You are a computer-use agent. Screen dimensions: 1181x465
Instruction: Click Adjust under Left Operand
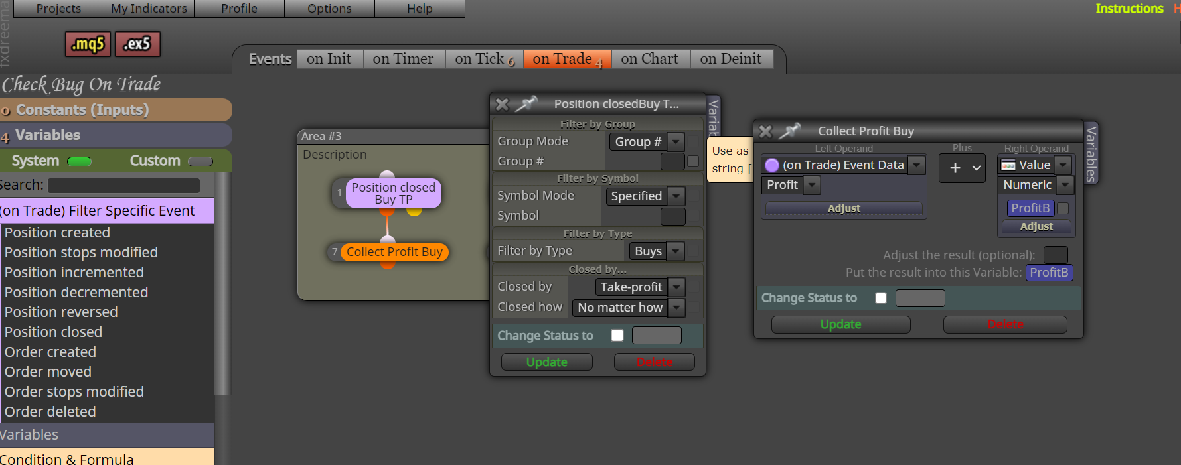click(844, 208)
